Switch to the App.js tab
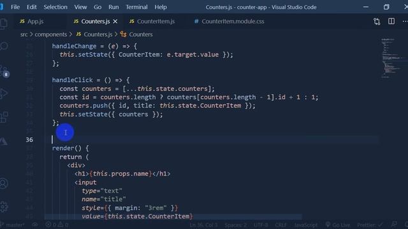Image resolution: width=408 pixels, height=229 pixels. (32, 21)
